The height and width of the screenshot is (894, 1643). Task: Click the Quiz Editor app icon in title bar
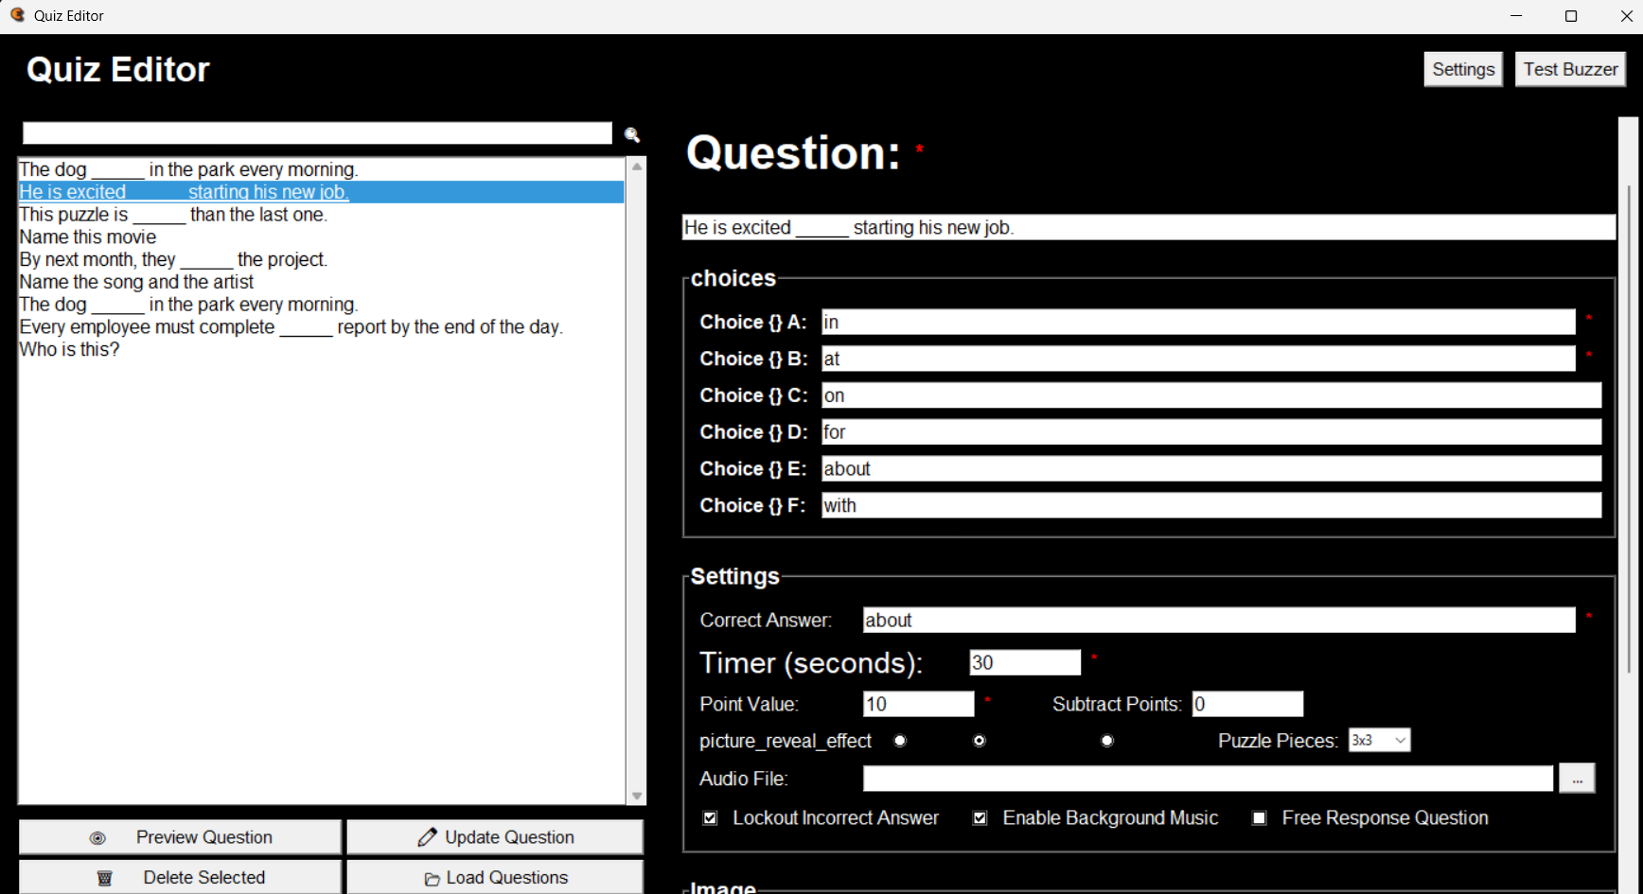click(17, 15)
